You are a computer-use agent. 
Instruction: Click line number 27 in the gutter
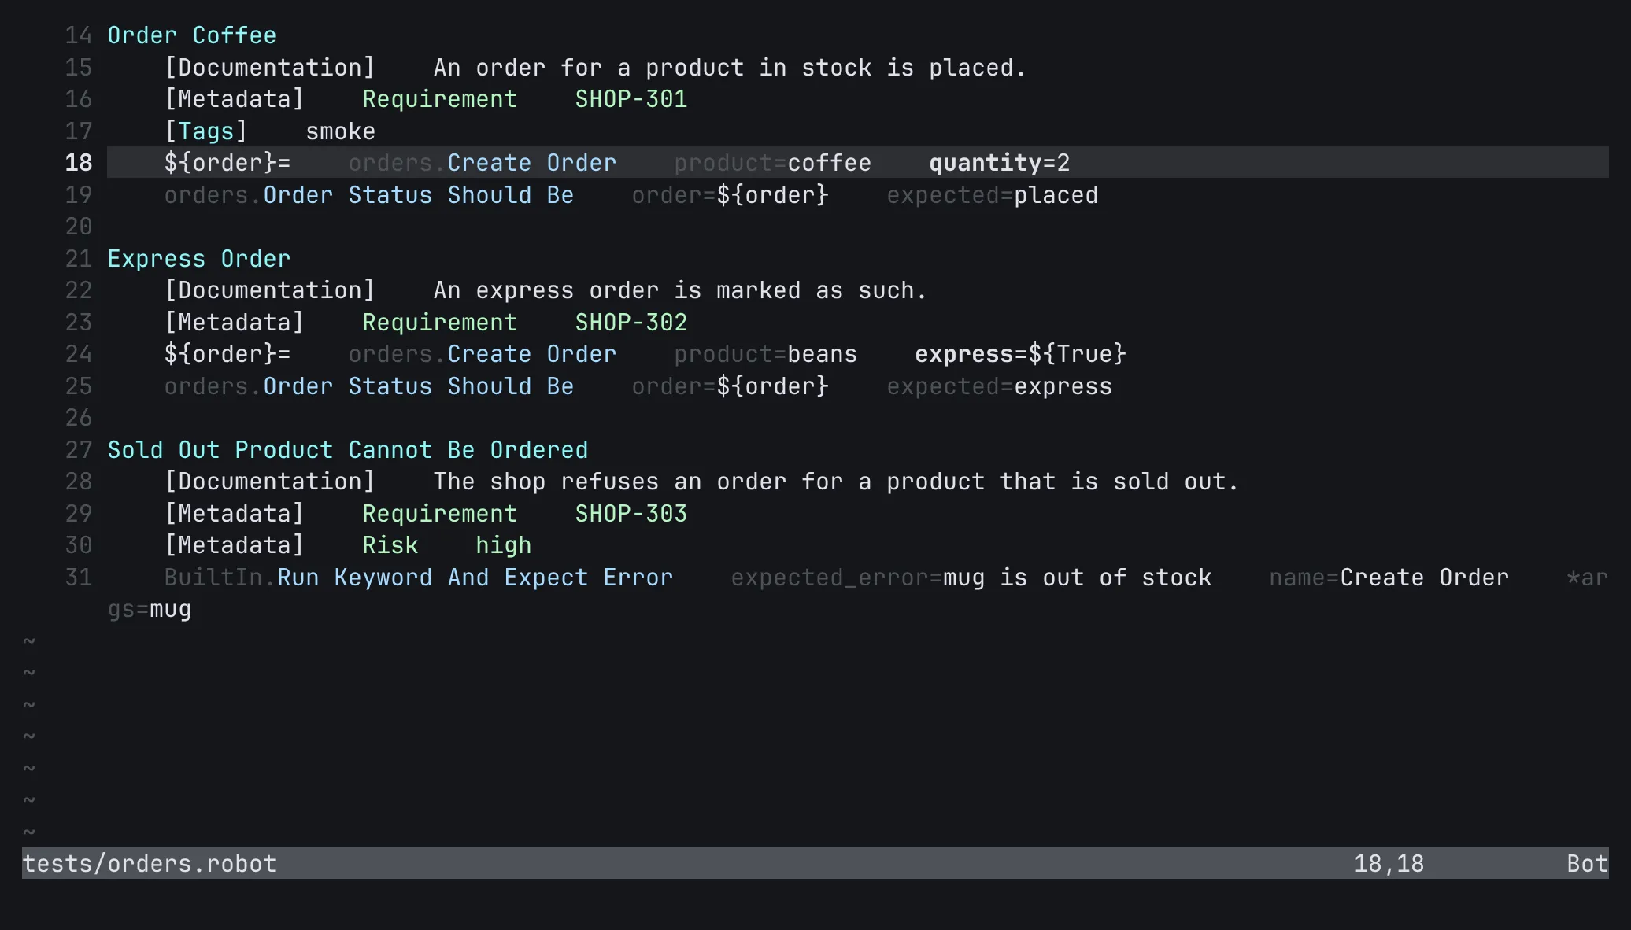point(78,450)
